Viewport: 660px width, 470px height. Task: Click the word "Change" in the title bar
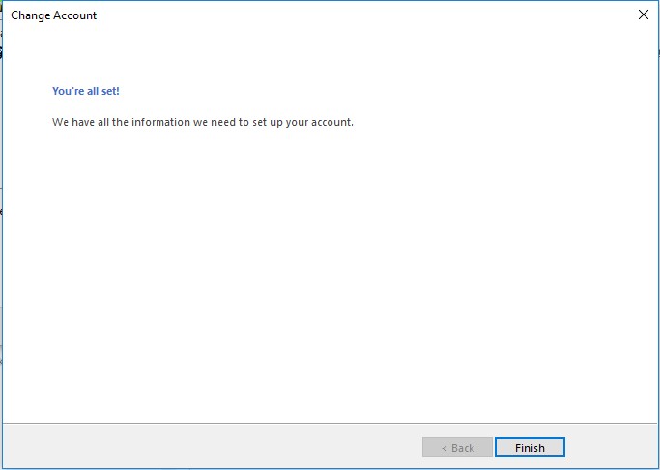coord(29,15)
